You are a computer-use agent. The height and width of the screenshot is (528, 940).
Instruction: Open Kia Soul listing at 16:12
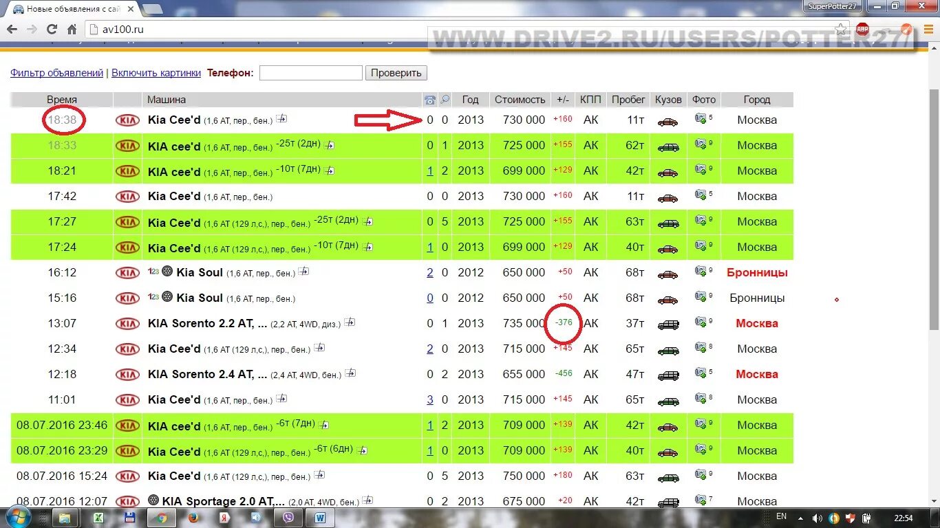point(200,272)
